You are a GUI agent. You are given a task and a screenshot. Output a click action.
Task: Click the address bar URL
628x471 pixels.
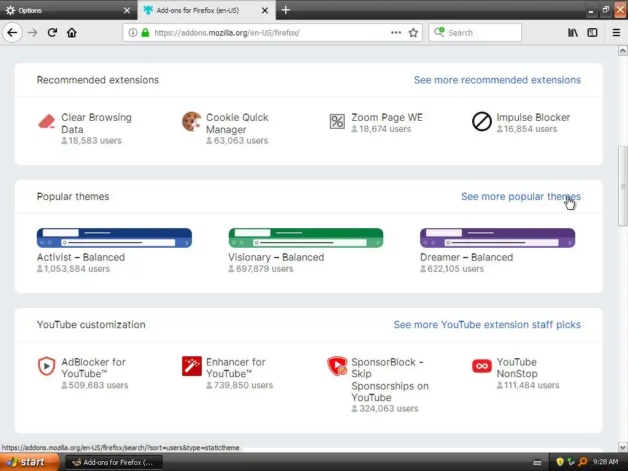point(227,33)
